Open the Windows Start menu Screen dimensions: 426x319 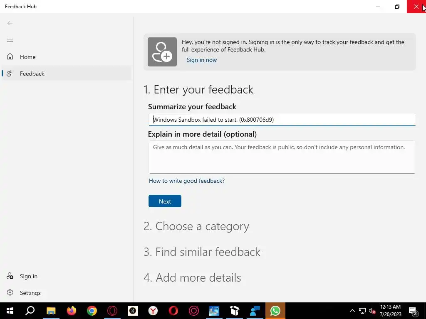tap(10, 311)
